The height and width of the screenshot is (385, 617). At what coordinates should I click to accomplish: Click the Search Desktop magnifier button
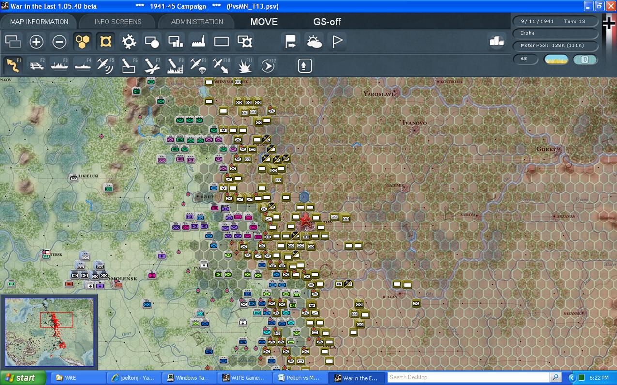click(x=555, y=377)
